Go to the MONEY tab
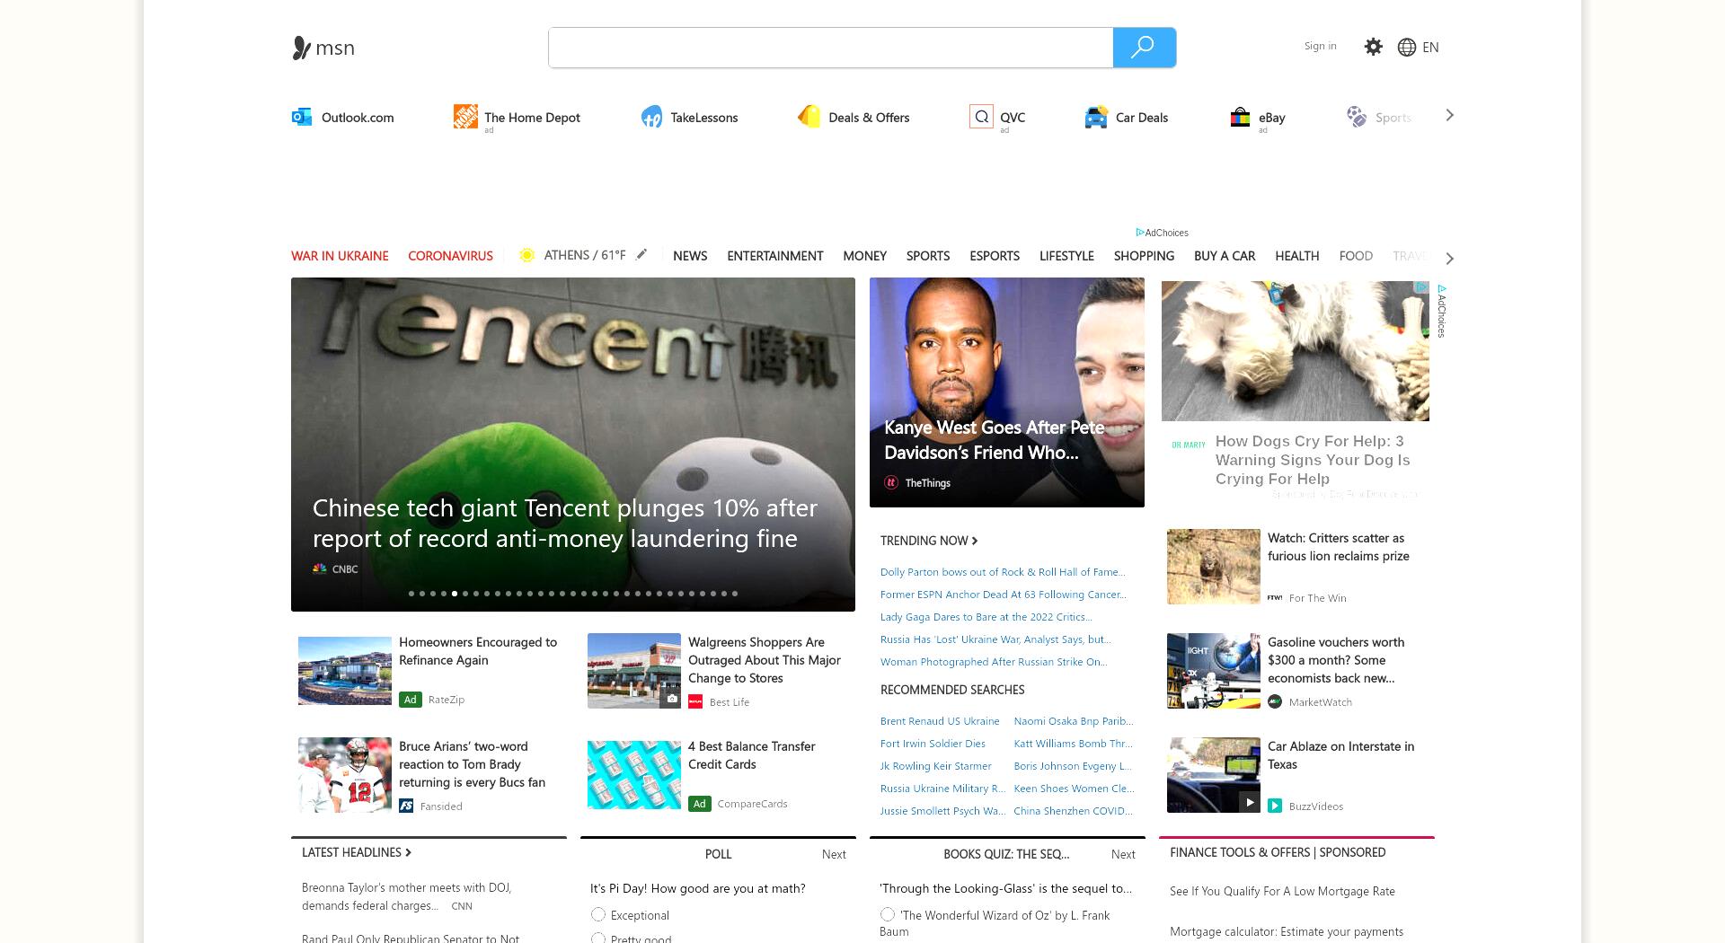Image resolution: width=1725 pixels, height=943 pixels. point(864,256)
